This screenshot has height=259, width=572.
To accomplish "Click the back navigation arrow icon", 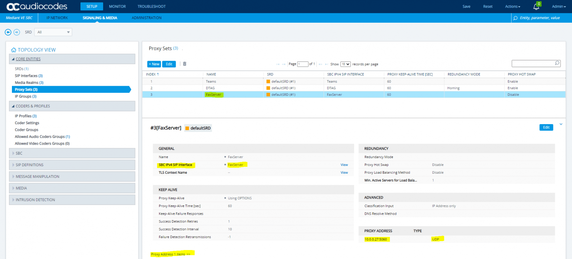I will click(x=8, y=32).
